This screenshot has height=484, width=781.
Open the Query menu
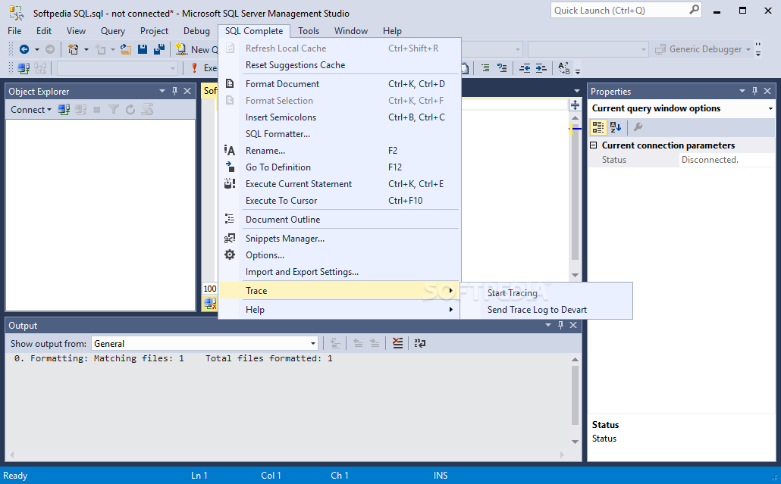[112, 31]
